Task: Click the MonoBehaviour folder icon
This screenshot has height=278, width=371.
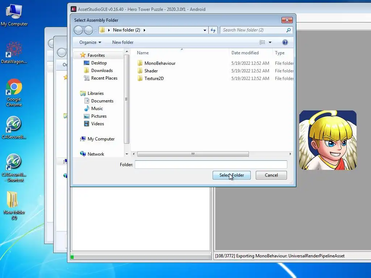Action: [140, 63]
